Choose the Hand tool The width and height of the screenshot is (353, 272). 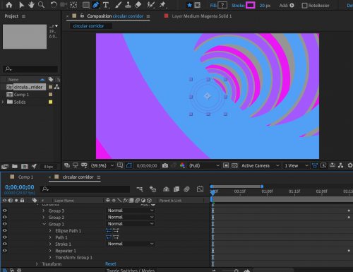(31, 5)
